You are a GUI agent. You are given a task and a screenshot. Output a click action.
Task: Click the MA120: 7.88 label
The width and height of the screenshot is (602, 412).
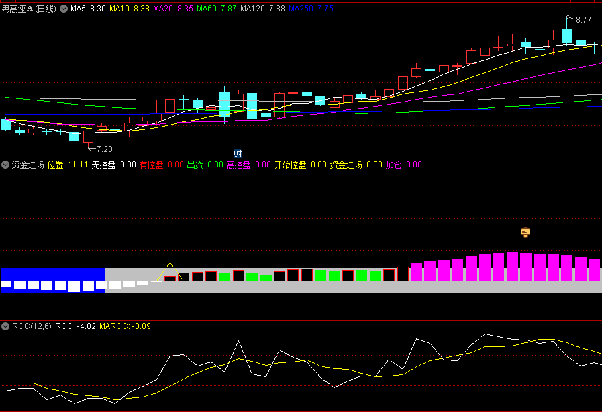pyautogui.click(x=262, y=9)
